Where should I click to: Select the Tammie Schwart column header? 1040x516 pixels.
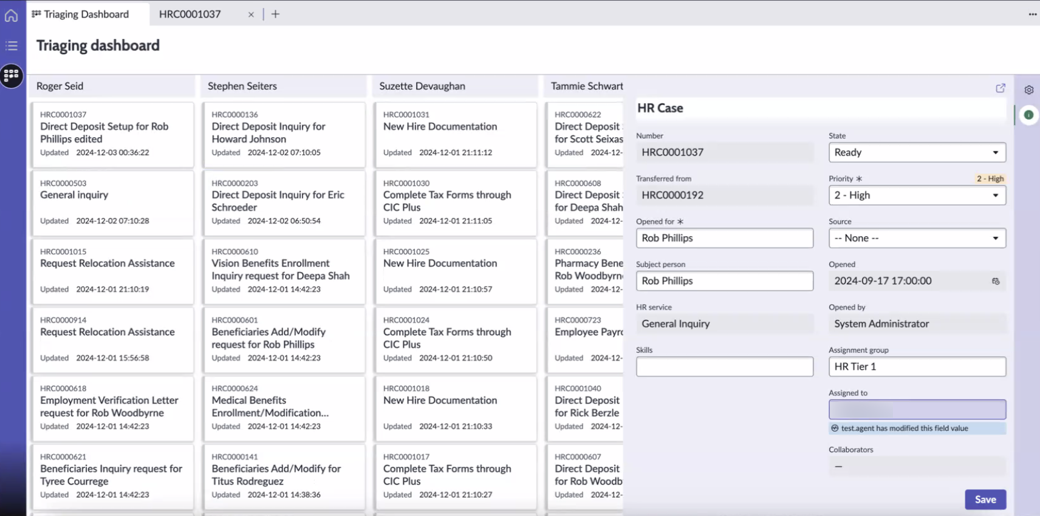[x=585, y=86]
